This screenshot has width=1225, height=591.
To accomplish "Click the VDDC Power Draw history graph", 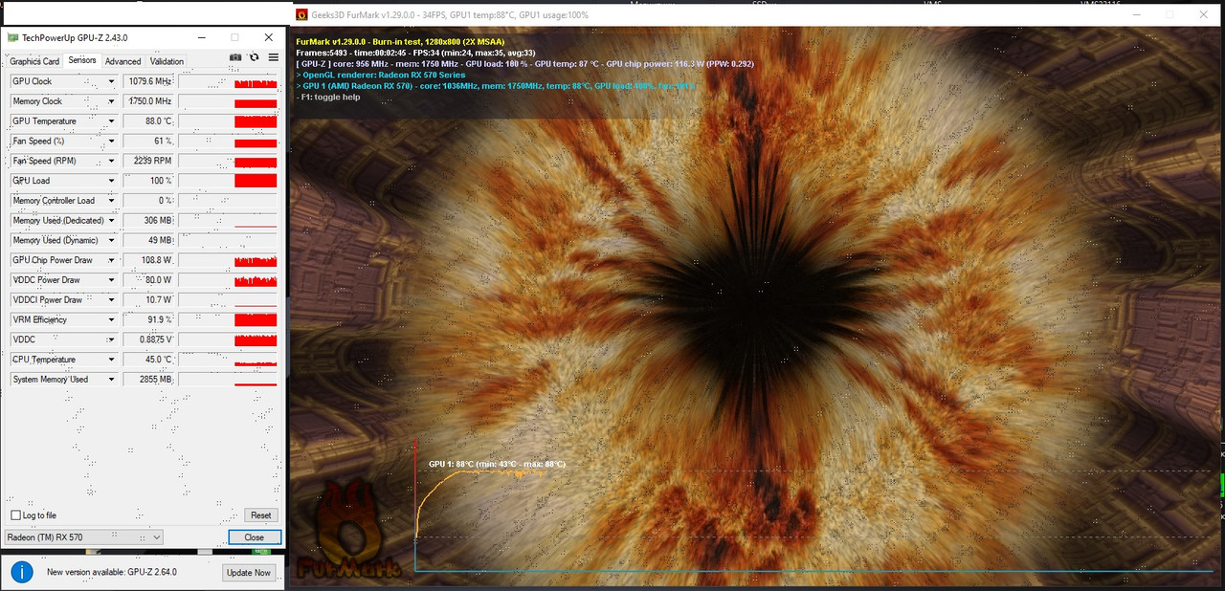I will pos(228,280).
